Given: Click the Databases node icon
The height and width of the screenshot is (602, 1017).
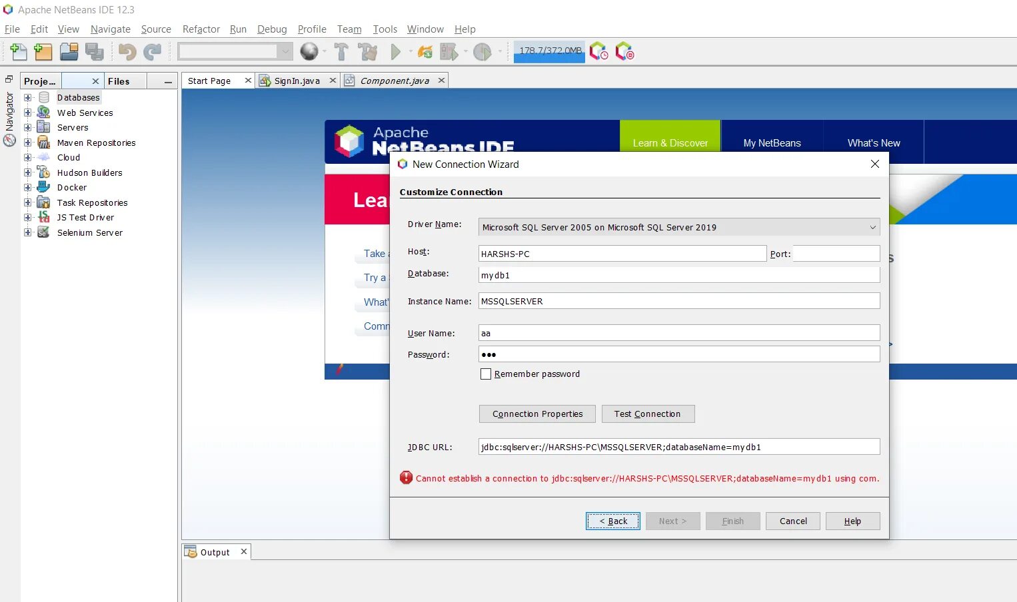Looking at the screenshot, I should pos(44,97).
